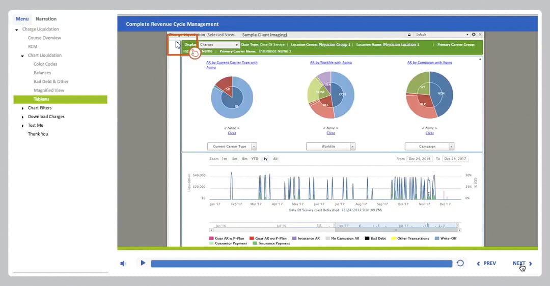
Task: Open the Display Charges dropdown
Action: (x=219, y=45)
